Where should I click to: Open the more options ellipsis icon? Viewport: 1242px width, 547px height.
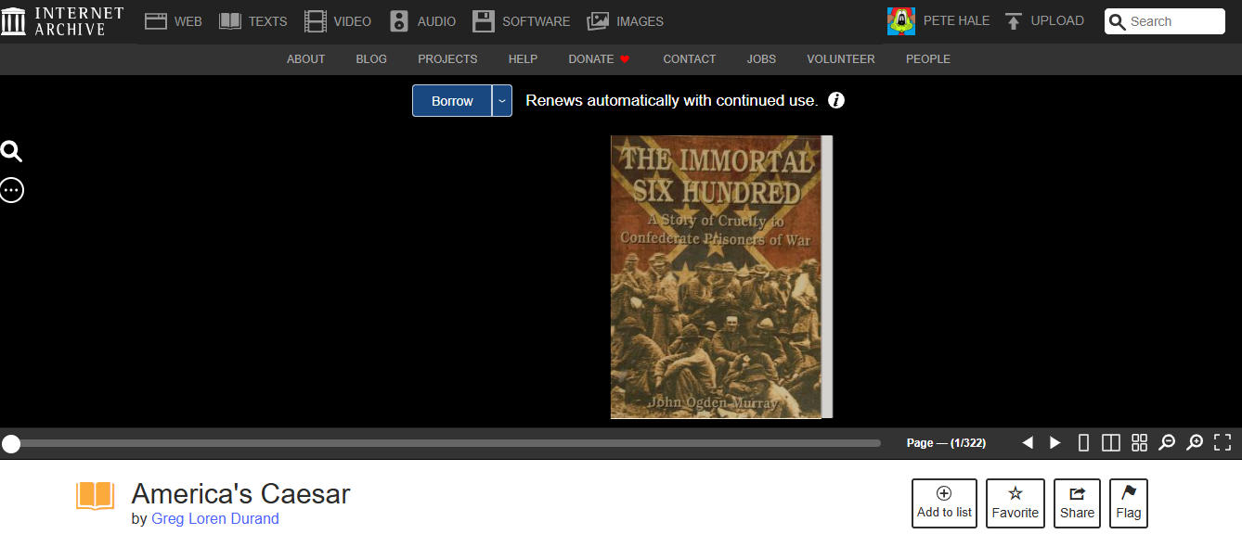click(x=11, y=190)
